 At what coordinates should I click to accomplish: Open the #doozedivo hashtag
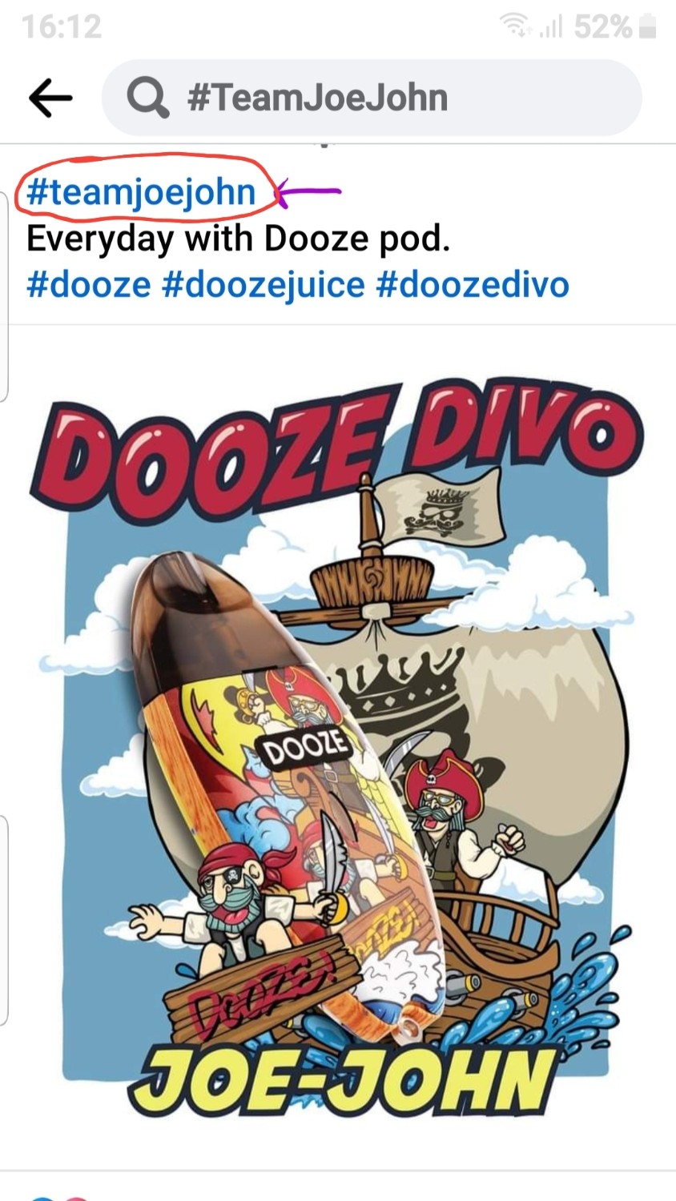[x=473, y=284]
